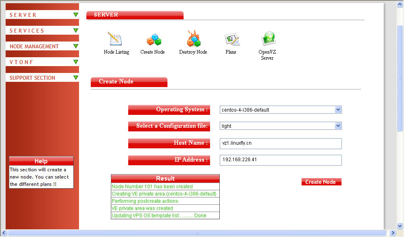Viewport: 404px width, 237px height.
Task: Open the Configuration file dropdown
Action: point(338,126)
